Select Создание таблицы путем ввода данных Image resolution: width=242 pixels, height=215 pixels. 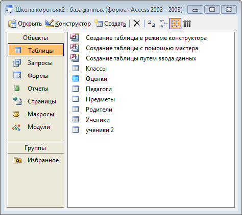[141, 58]
